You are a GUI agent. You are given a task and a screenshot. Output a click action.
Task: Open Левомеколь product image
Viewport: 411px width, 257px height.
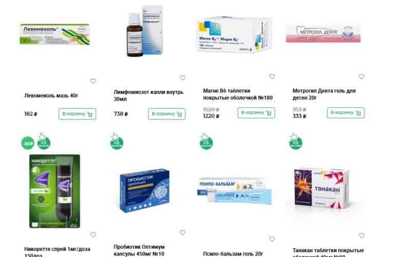[55, 34]
